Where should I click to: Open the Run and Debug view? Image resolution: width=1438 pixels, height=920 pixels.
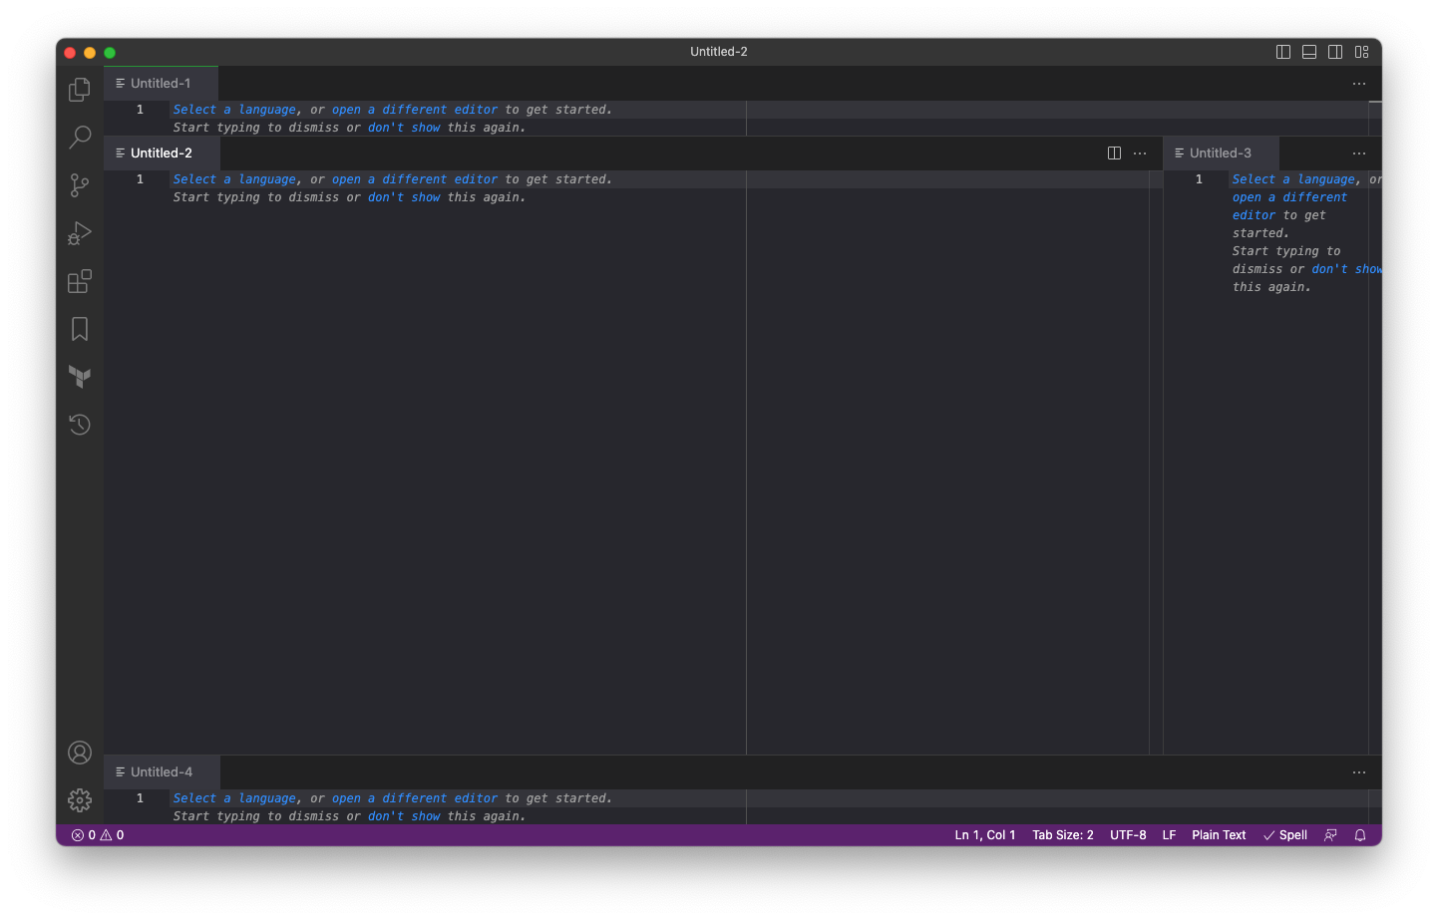coord(79,233)
